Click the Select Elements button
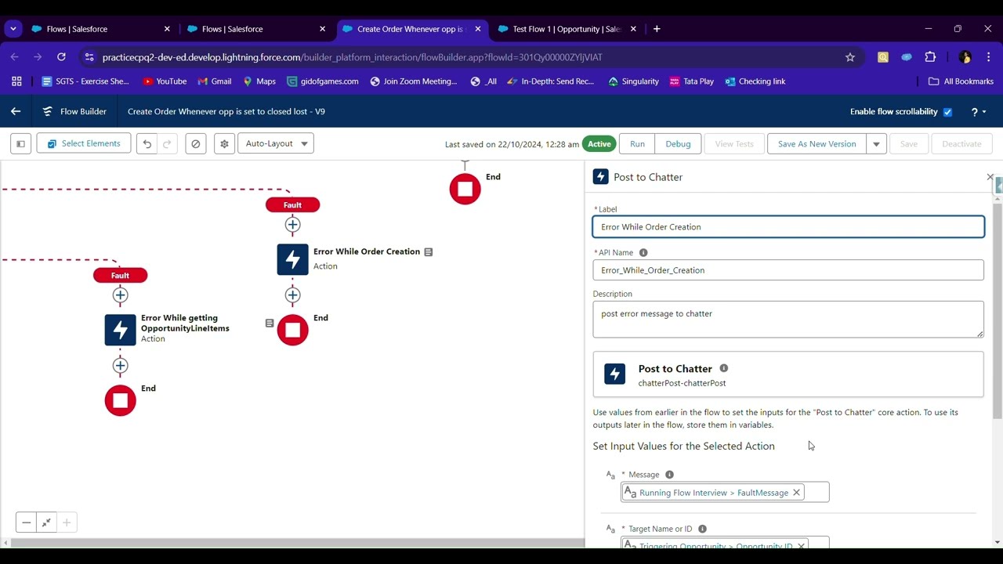Viewport: 1003px width, 564px height. (84, 143)
